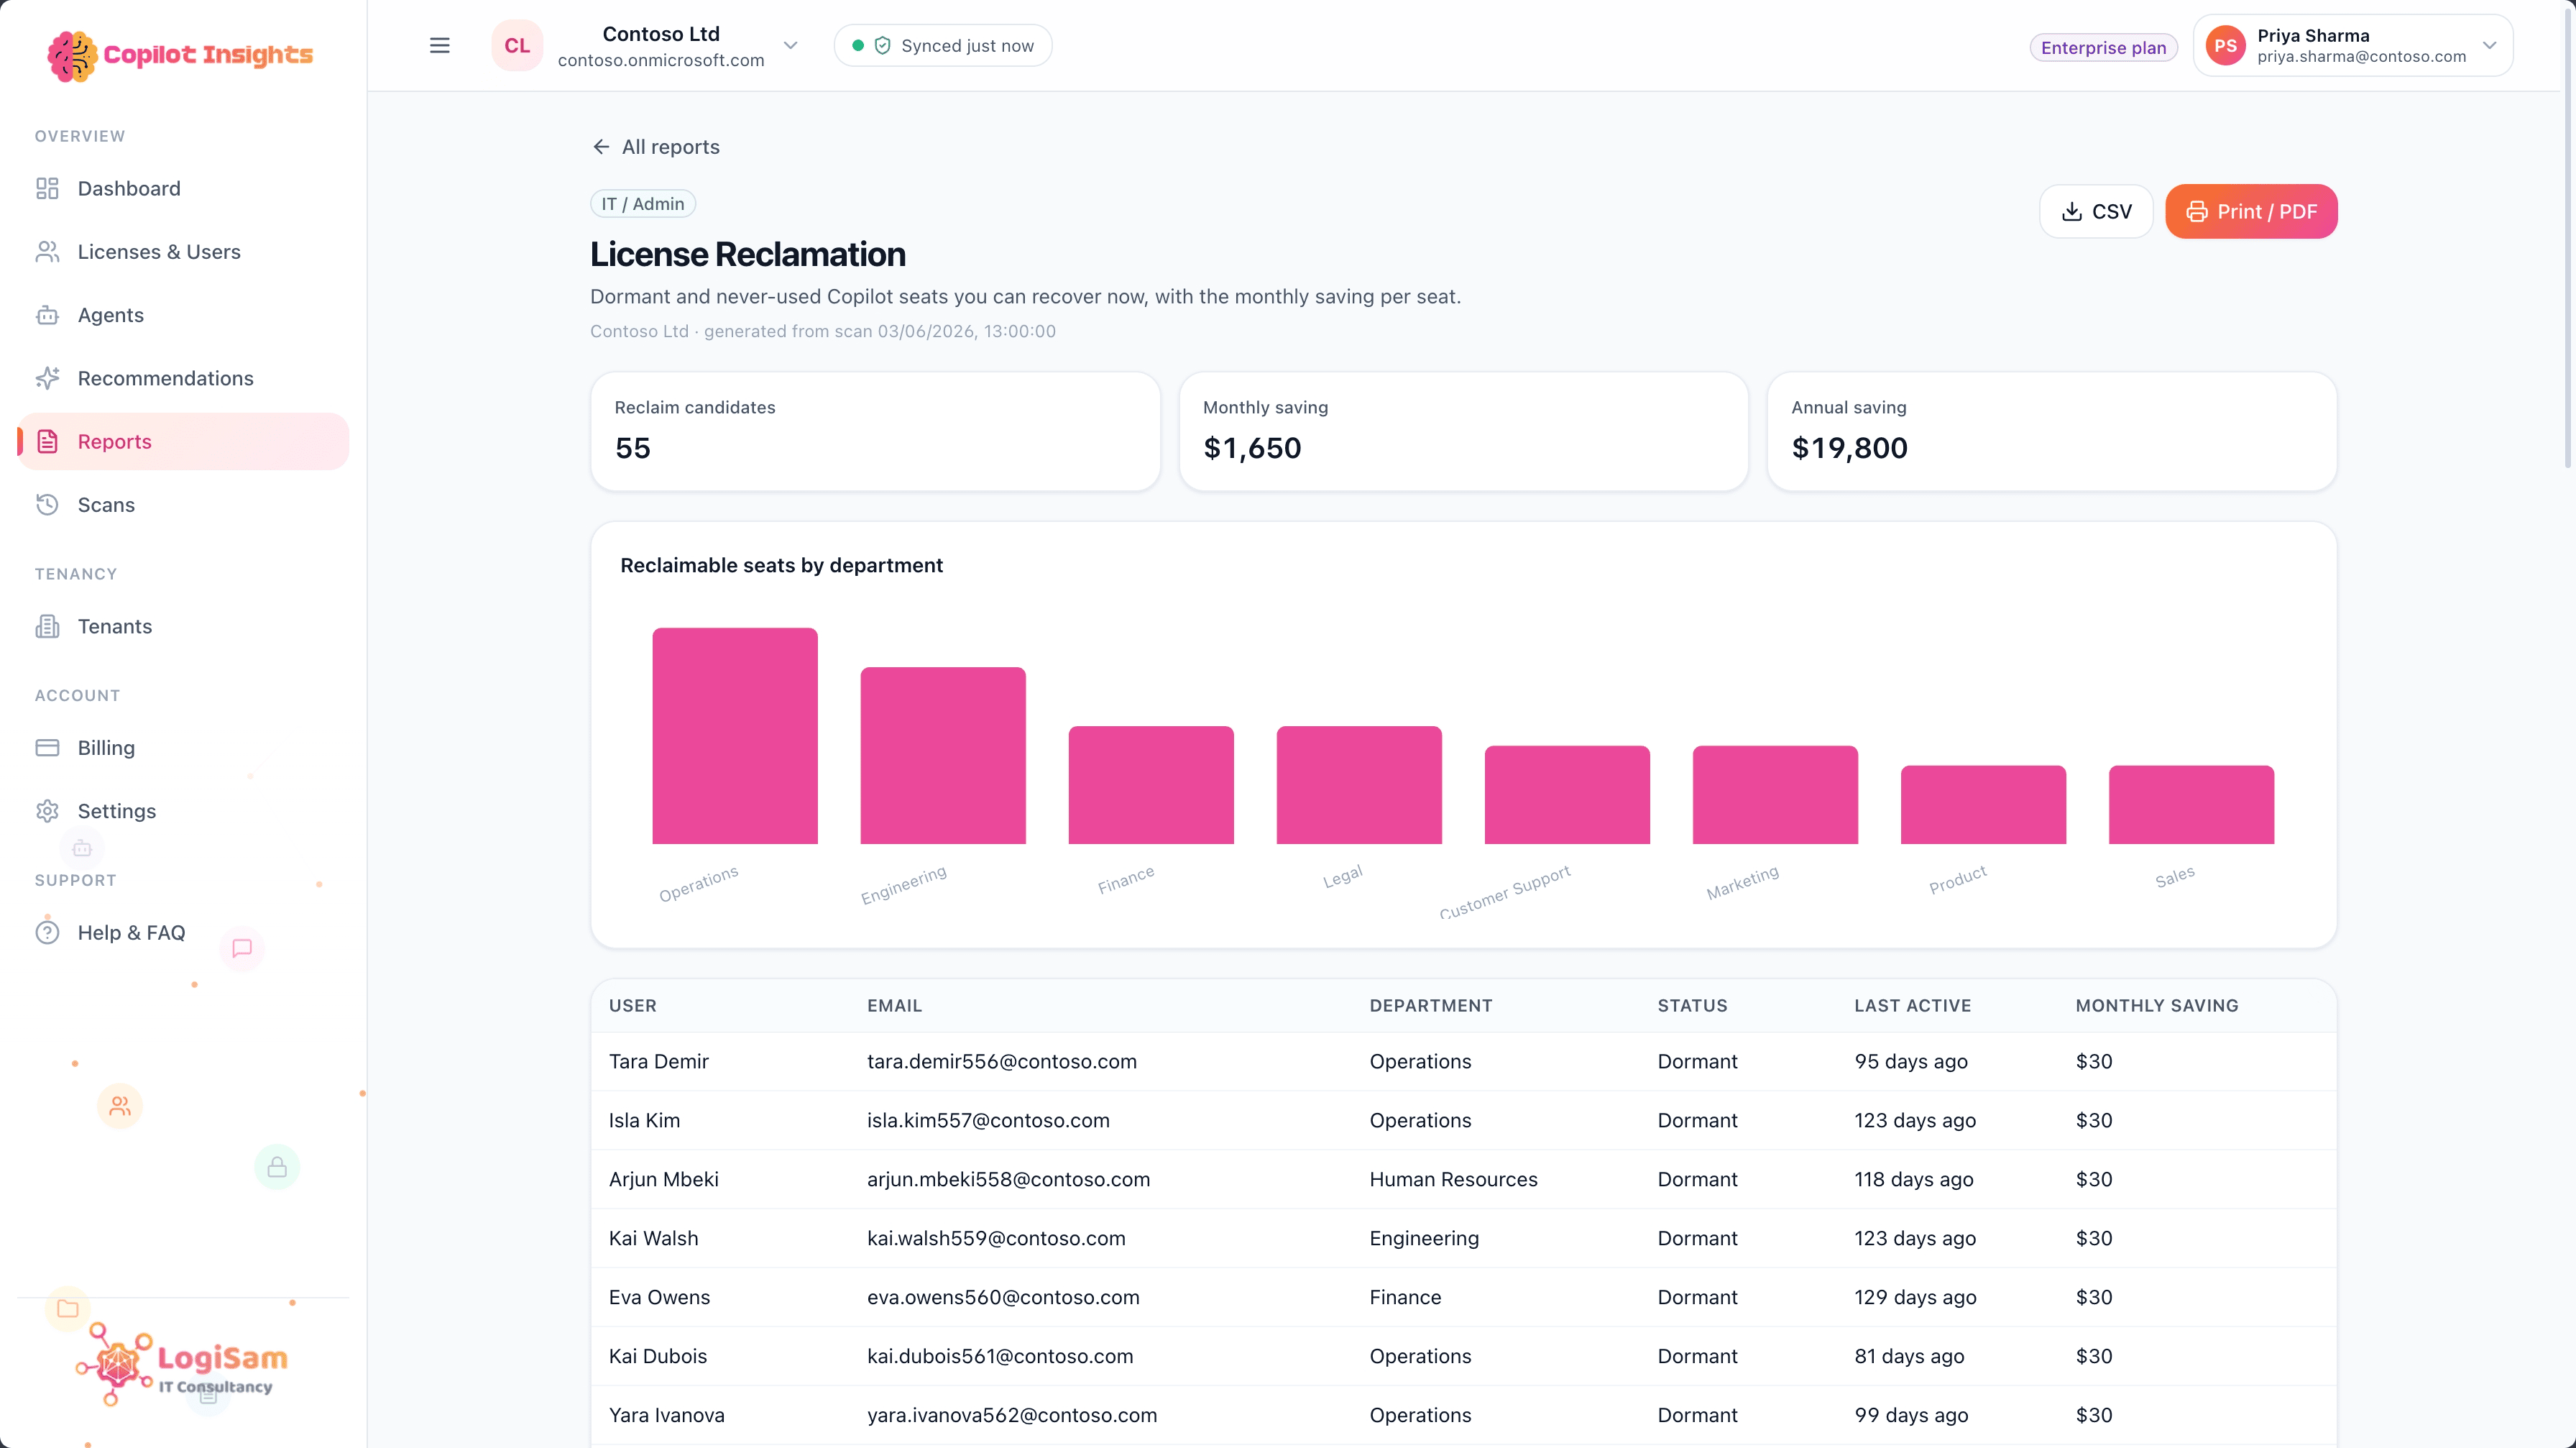
Task: Click the Agents robot icon
Action: (47, 315)
